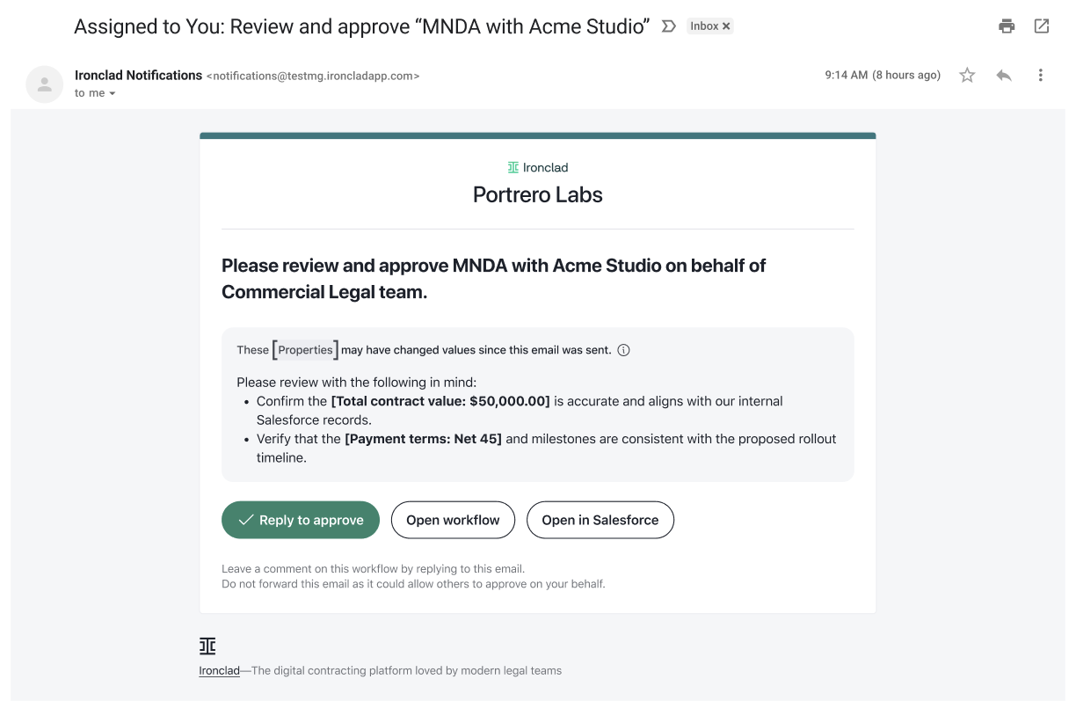Click the Payment terms: Net 45 property
Viewport: 1076px width, 701px height.
(x=423, y=439)
